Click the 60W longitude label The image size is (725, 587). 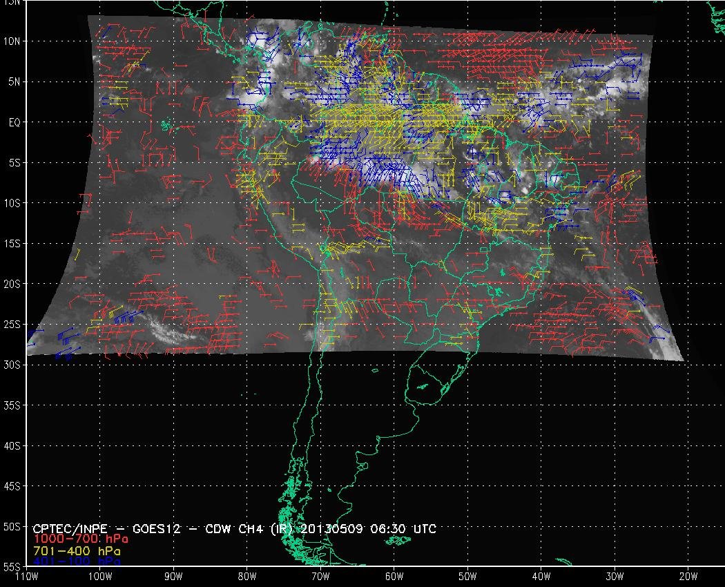click(x=394, y=576)
